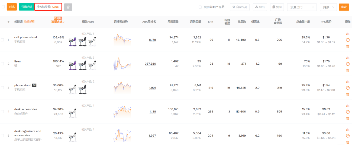Toggle the select-all checkbox beside 对比
Image resolution: width=352 pixels, height=145 pixels.
3,7
